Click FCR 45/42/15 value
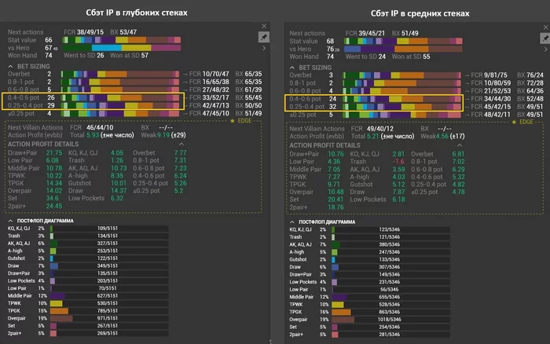 pyautogui.click(x=491, y=107)
